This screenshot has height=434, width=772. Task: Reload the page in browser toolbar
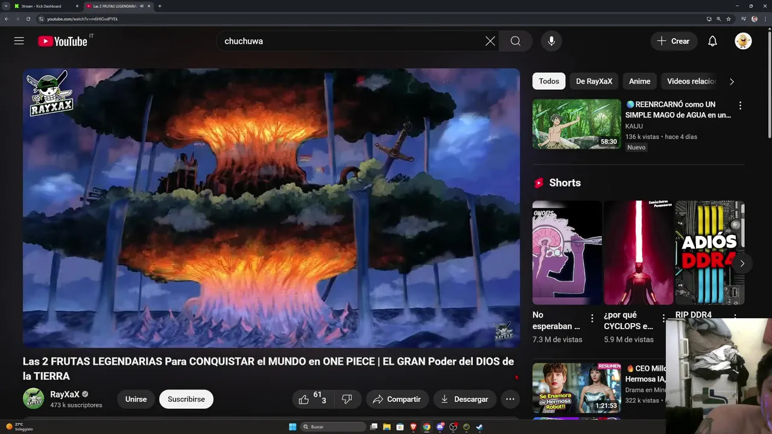(x=28, y=19)
